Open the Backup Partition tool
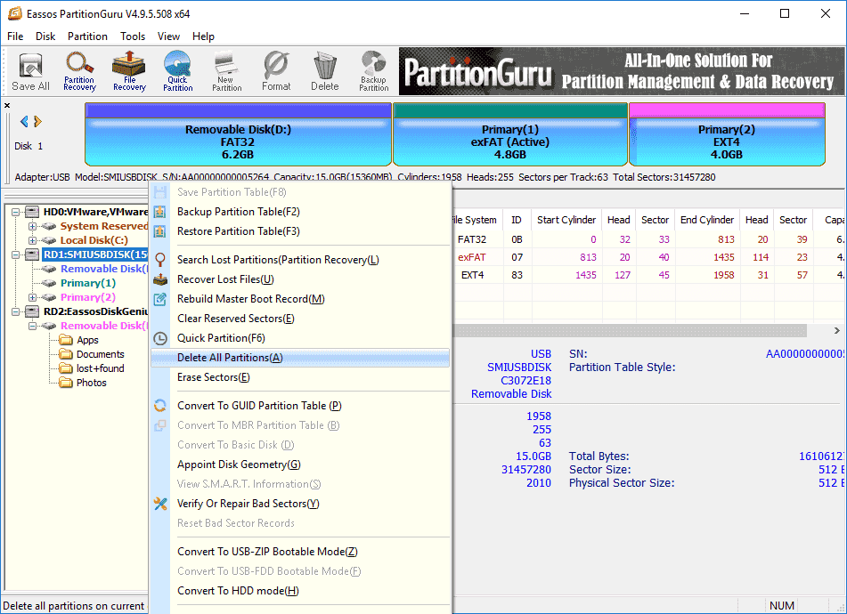The image size is (847, 614). point(374,71)
